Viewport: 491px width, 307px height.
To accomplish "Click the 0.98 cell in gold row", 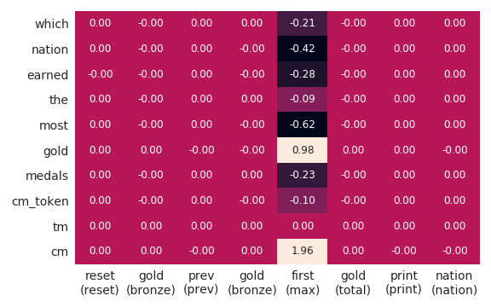I will pyautogui.click(x=302, y=150).
